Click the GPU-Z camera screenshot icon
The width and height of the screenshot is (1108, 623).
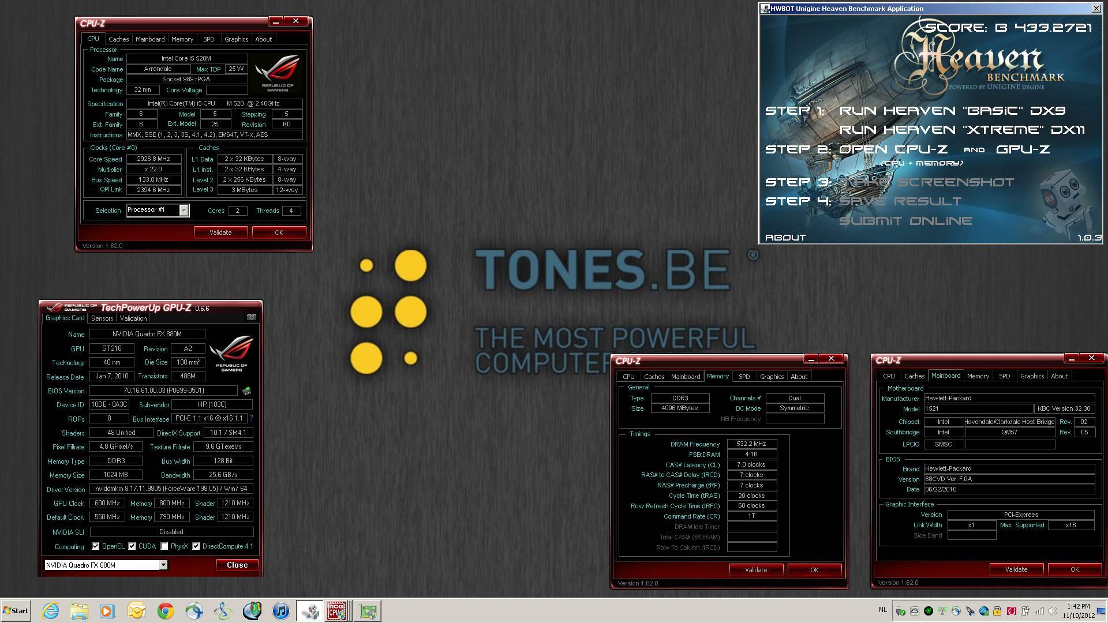pos(252,317)
